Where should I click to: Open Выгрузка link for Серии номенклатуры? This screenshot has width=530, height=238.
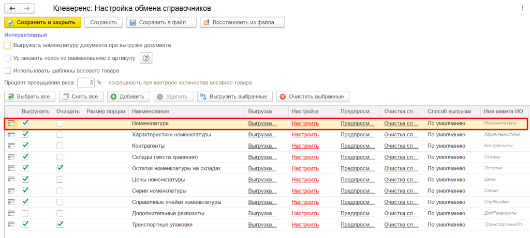(262, 191)
